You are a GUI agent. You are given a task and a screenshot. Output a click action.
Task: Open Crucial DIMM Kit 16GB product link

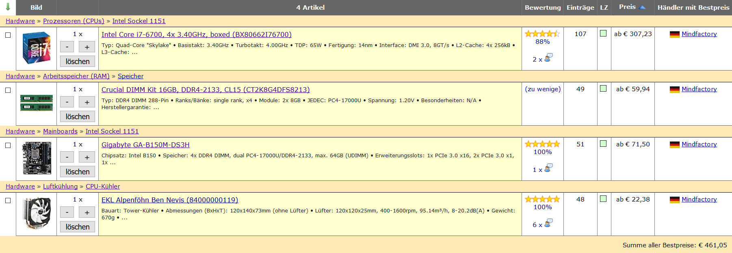click(x=206, y=90)
